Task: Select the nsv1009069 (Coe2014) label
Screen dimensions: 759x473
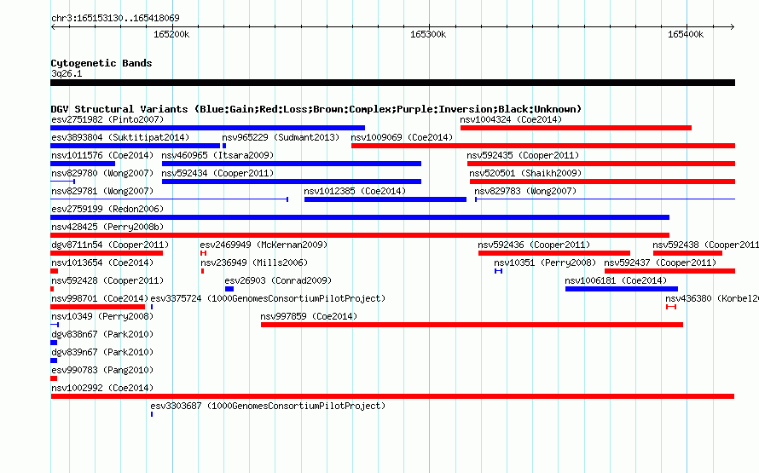Action: tap(402, 137)
